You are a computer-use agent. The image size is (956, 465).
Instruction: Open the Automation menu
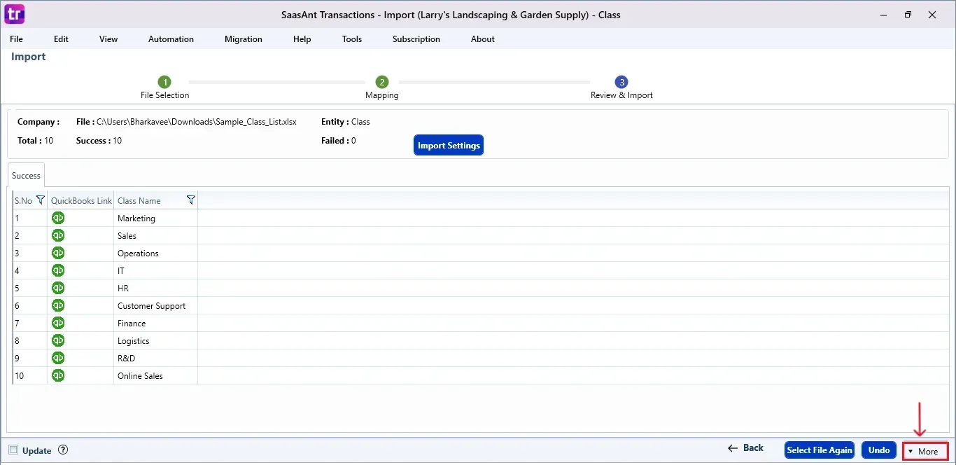[171, 39]
